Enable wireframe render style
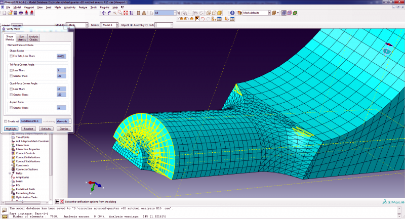 coord(209,13)
